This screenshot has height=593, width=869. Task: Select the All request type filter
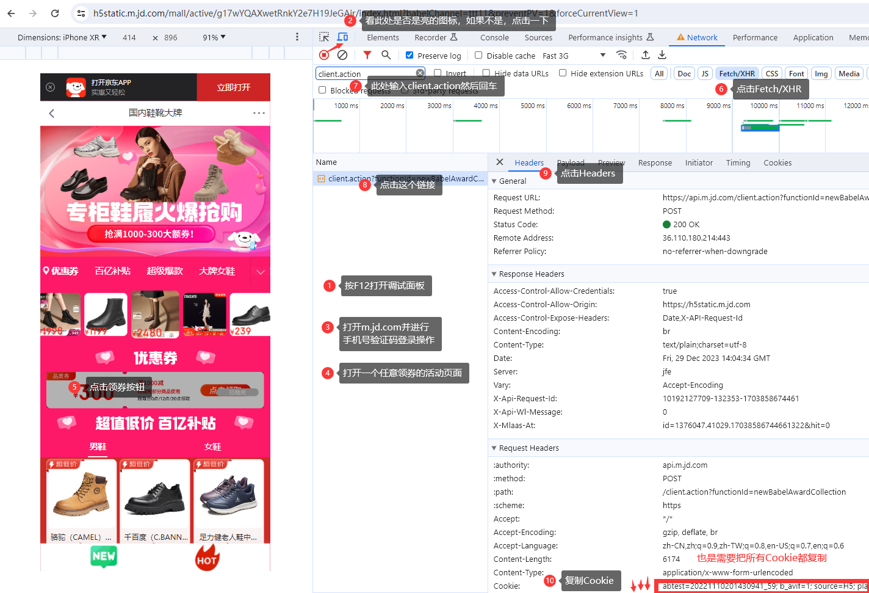click(659, 73)
